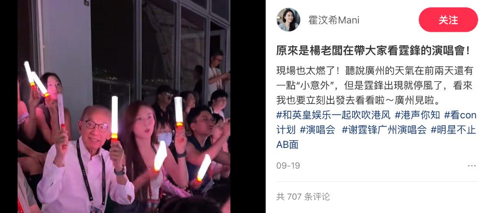Screen dimensions: 483x213
Task: Open hashtag #演唱会
Action: 317,130
